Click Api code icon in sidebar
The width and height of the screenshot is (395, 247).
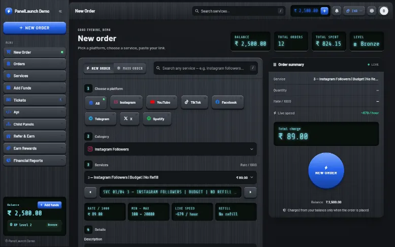(x=9, y=112)
